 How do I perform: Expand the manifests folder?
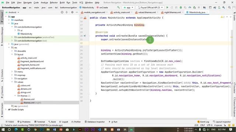[9, 20]
